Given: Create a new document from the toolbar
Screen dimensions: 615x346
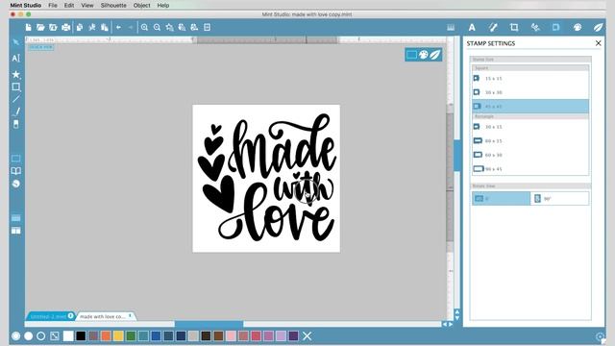Looking at the screenshot, I should tap(28, 28).
